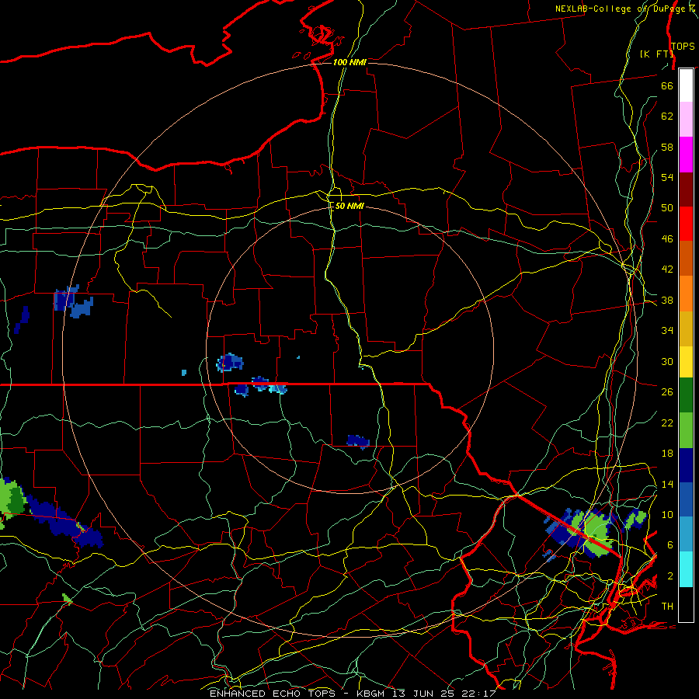Click the 34 value on legend scale
Image resolution: width=699 pixels, height=699 pixels.
pos(667,330)
